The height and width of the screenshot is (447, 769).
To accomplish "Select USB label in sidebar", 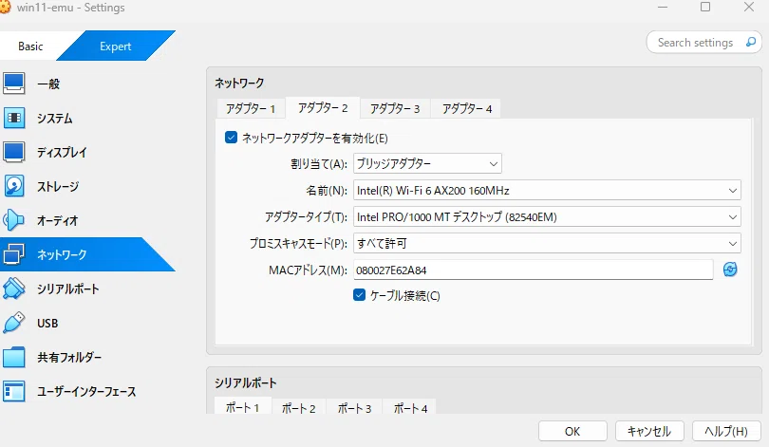I will [47, 323].
